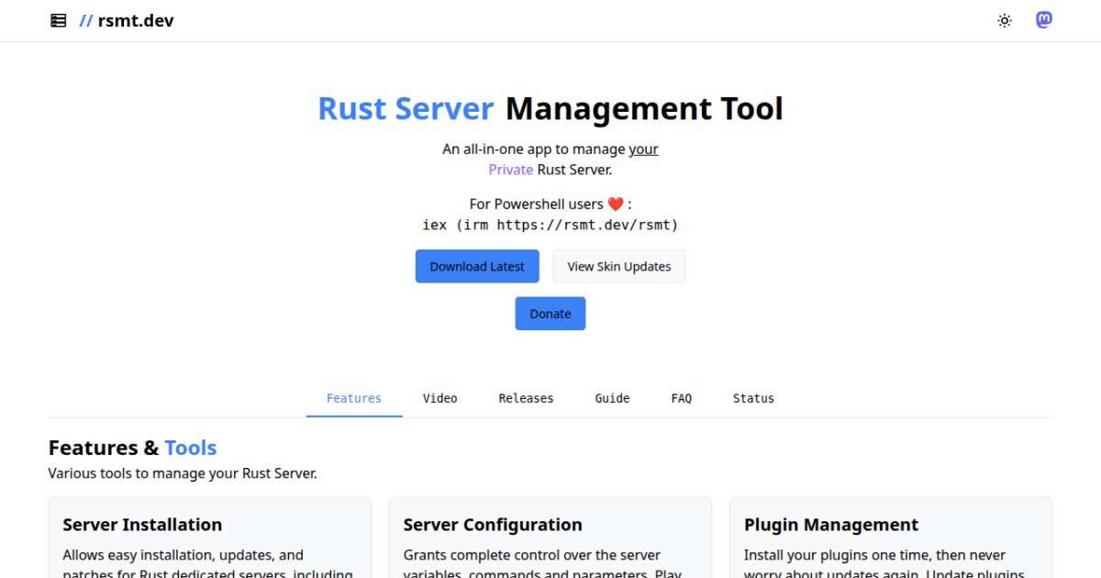Click the Donate button

click(x=550, y=313)
